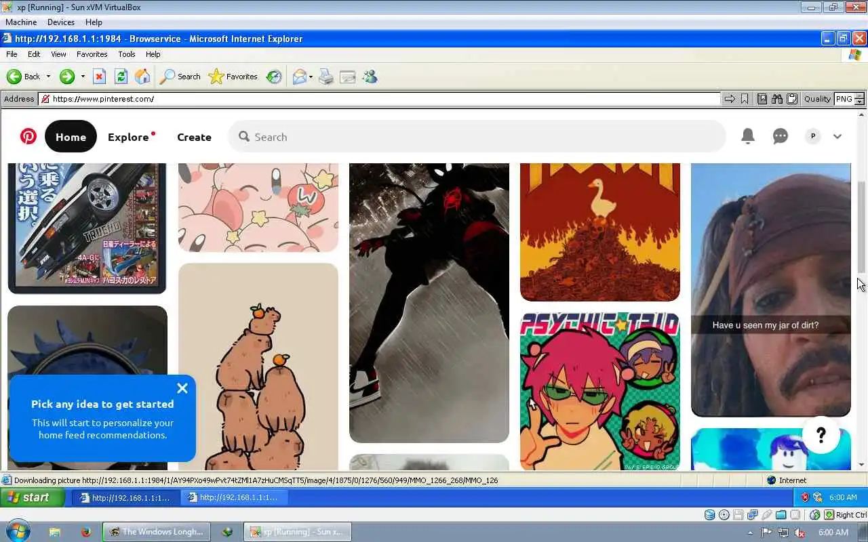Click the Pinterest logo icon
The width and height of the screenshot is (868, 542).
pyautogui.click(x=28, y=136)
